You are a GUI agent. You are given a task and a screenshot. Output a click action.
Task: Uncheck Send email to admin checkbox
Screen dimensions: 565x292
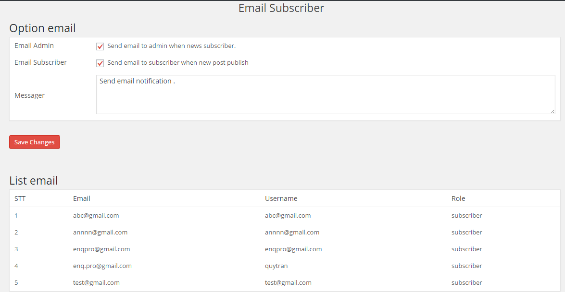point(100,47)
